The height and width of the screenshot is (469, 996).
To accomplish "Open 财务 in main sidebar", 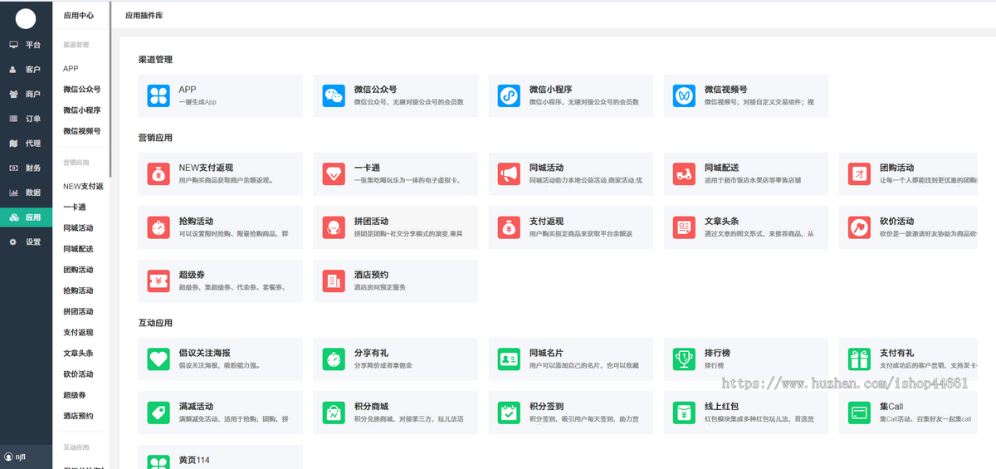I will point(27,168).
